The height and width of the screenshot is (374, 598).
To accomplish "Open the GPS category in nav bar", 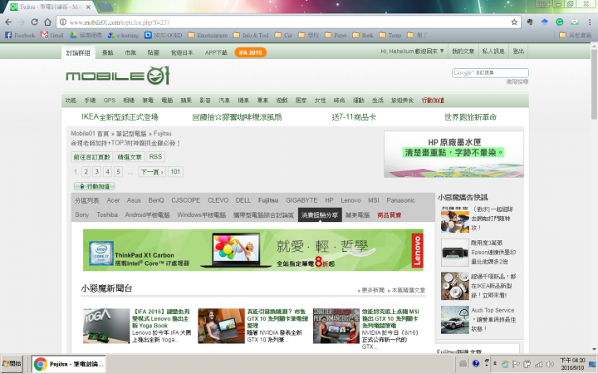I will coord(110,101).
